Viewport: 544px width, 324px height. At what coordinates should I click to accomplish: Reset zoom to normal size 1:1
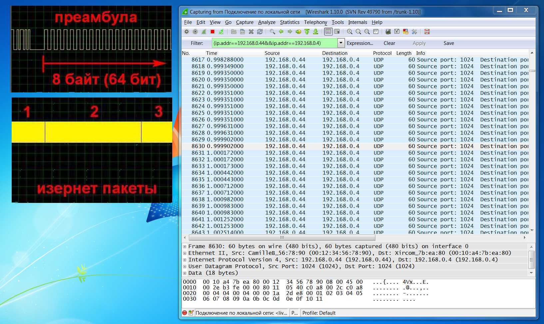[367, 32]
